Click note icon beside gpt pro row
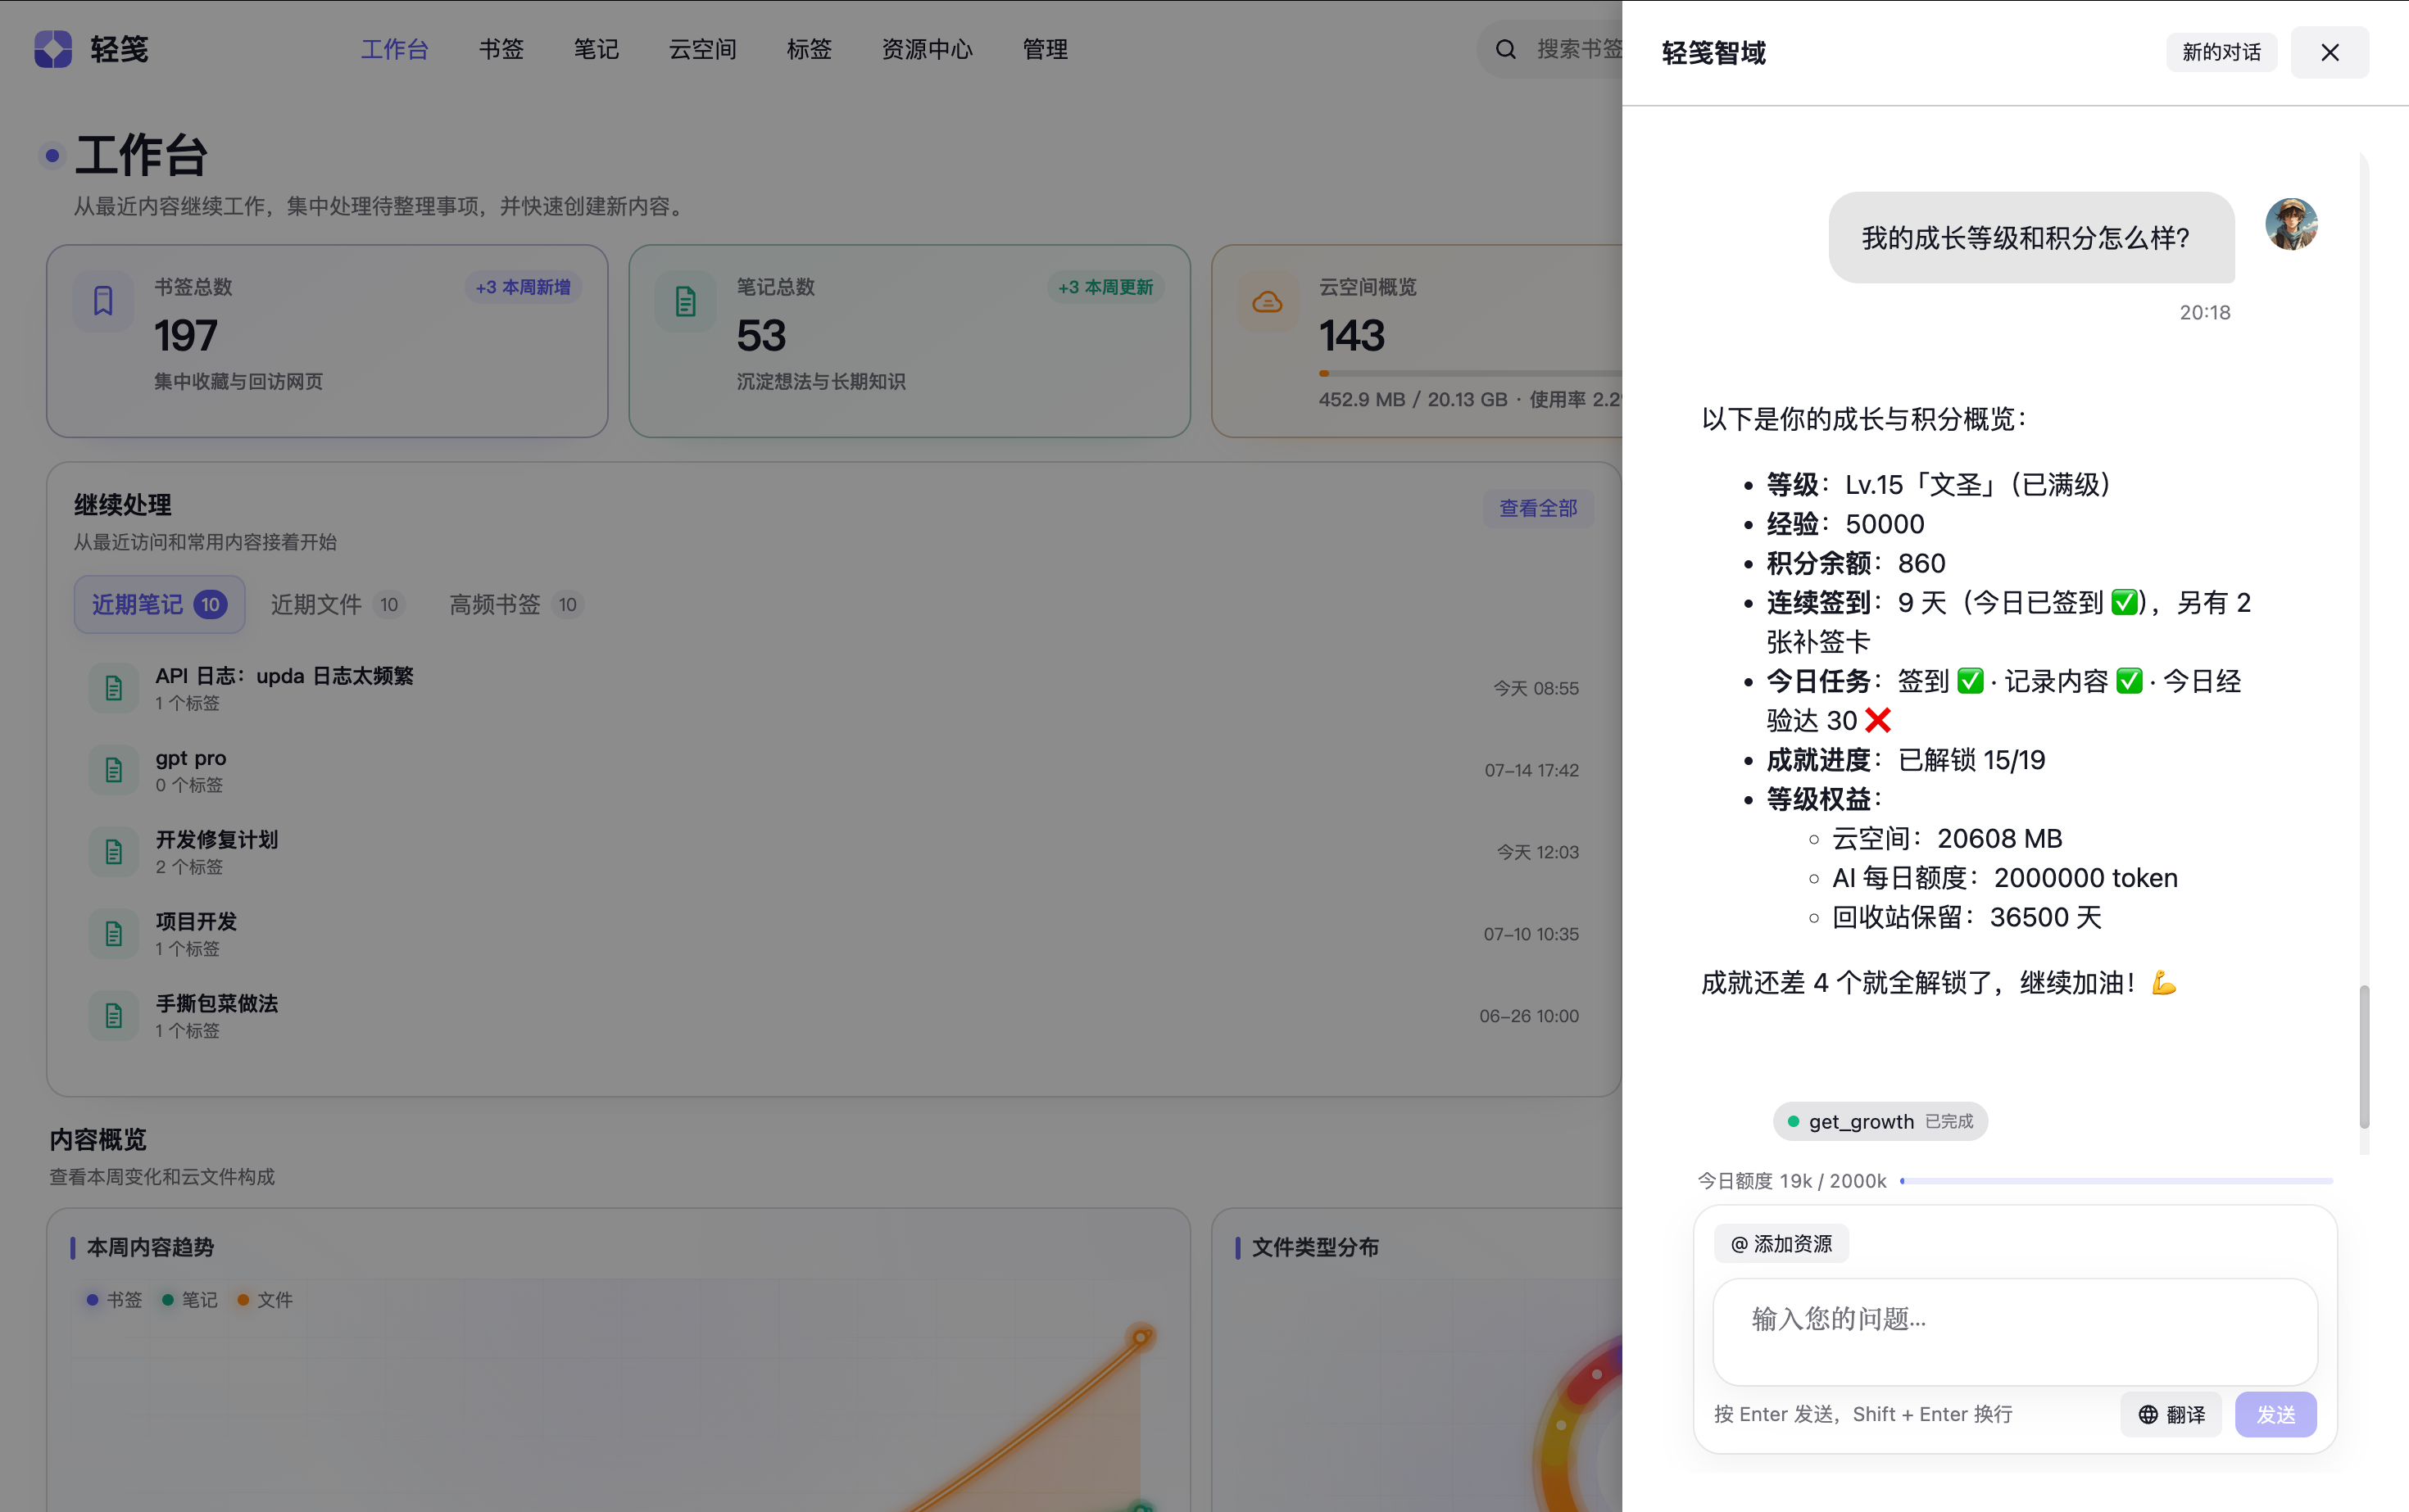 click(114, 770)
